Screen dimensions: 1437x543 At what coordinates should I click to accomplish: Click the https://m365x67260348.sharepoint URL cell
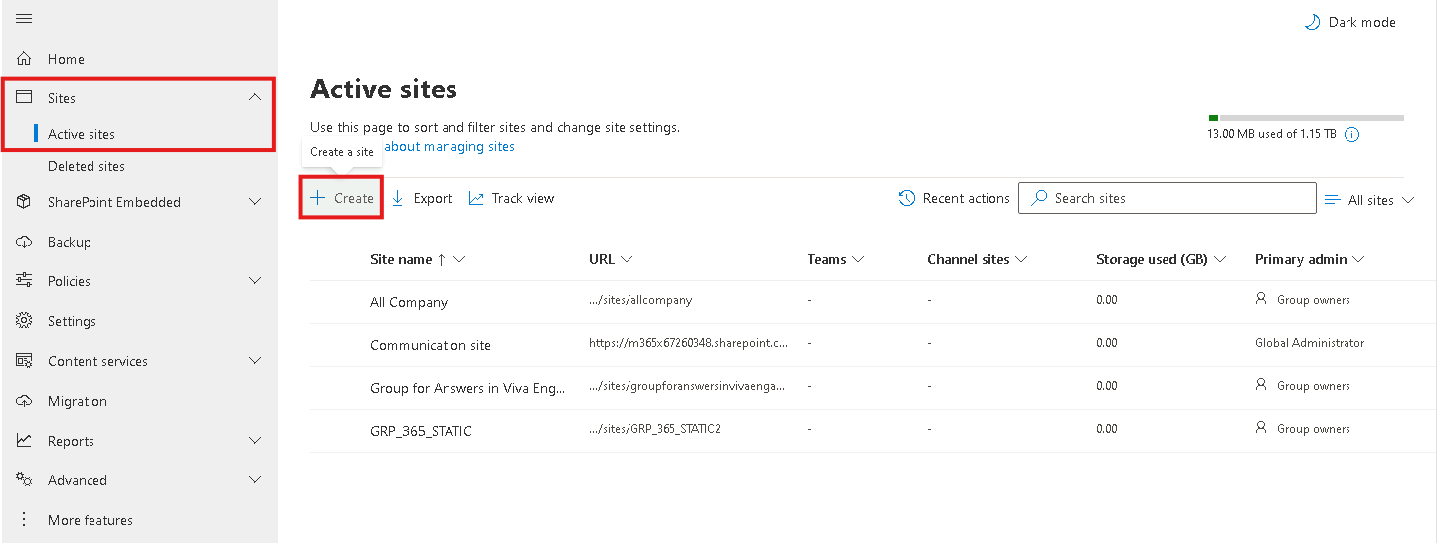pos(688,342)
